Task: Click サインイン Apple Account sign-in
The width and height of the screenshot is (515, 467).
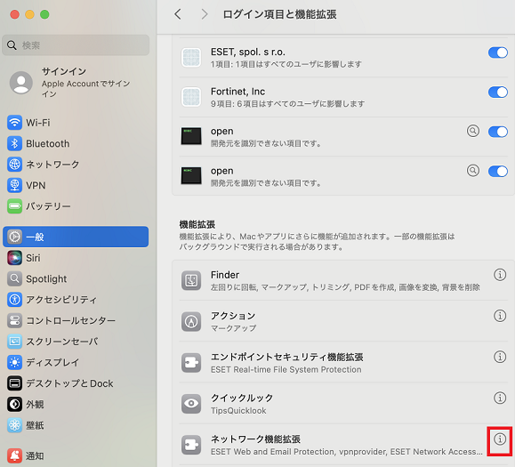Action: coord(76,83)
